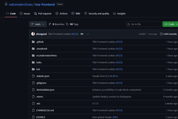Open the green Code dropdown button
The height and width of the screenshot is (119, 178).
(170, 24)
